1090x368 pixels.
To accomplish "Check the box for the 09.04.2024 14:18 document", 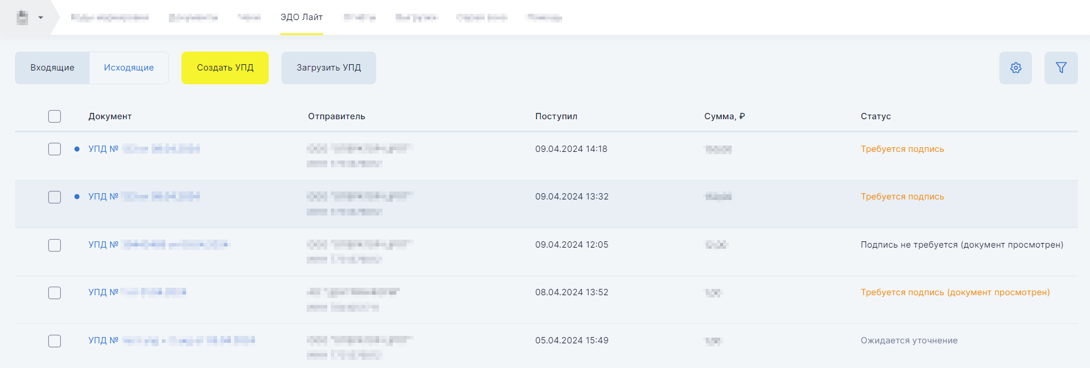I will coord(55,149).
